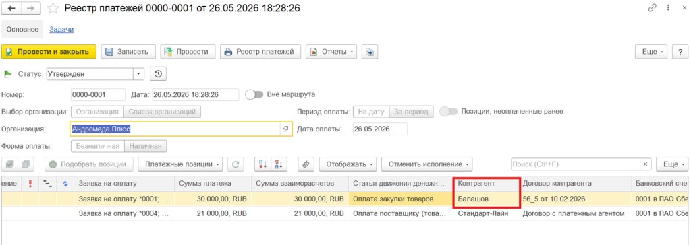Open the Статус dropdown arrow
Viewport: 691px width, 245px height.
click(x=139, y=74)
